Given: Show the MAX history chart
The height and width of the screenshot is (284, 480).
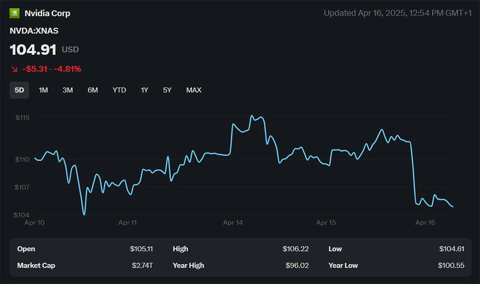Looking at the screenshot, I should pyautogui.click(x=194, y=90).
